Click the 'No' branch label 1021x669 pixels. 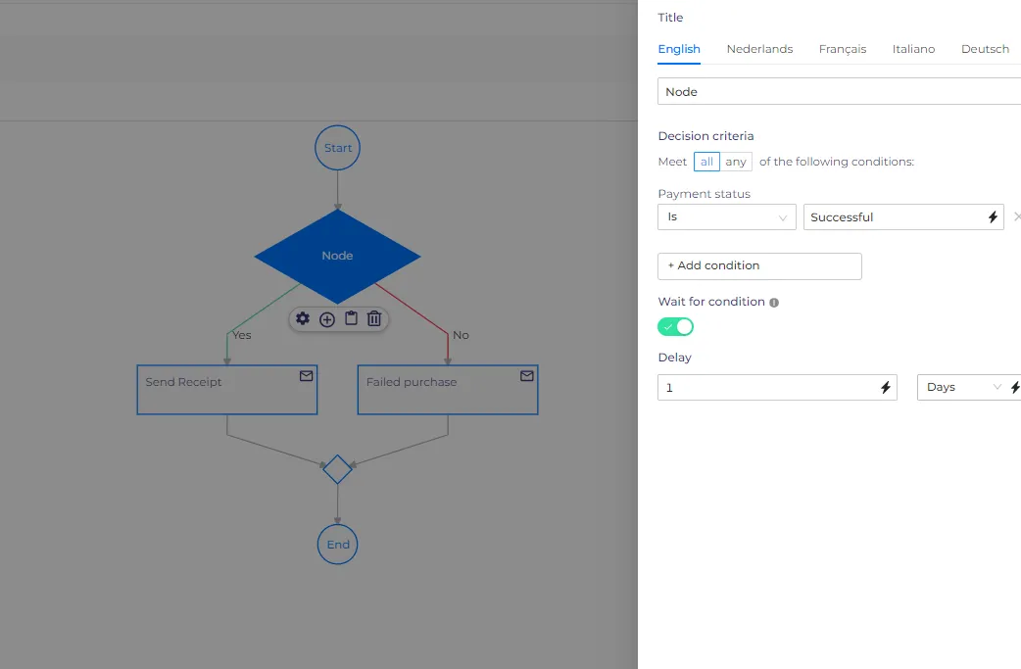461,335
